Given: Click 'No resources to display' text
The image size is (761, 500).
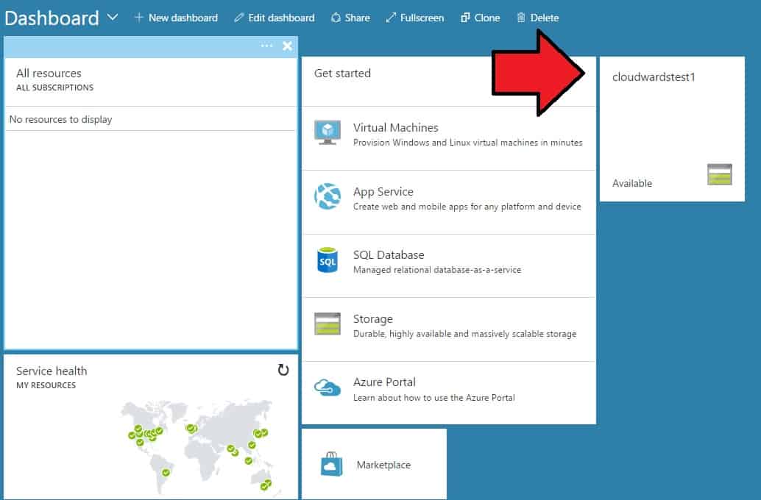Looking at the screenshot, I should tap(60, 119).
